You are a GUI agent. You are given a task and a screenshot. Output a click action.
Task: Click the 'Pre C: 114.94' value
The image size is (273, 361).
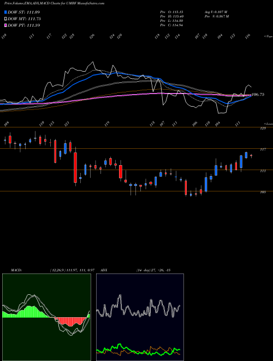pyautogui.click(x=171, y=25)
